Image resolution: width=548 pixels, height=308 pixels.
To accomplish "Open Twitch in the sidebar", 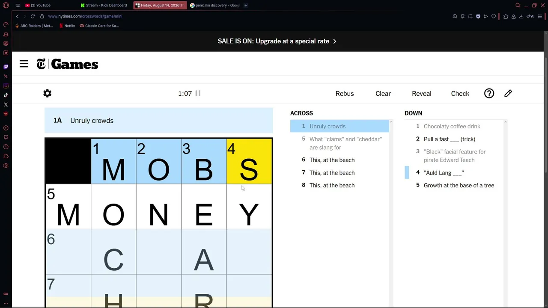I will click(6, 67).
